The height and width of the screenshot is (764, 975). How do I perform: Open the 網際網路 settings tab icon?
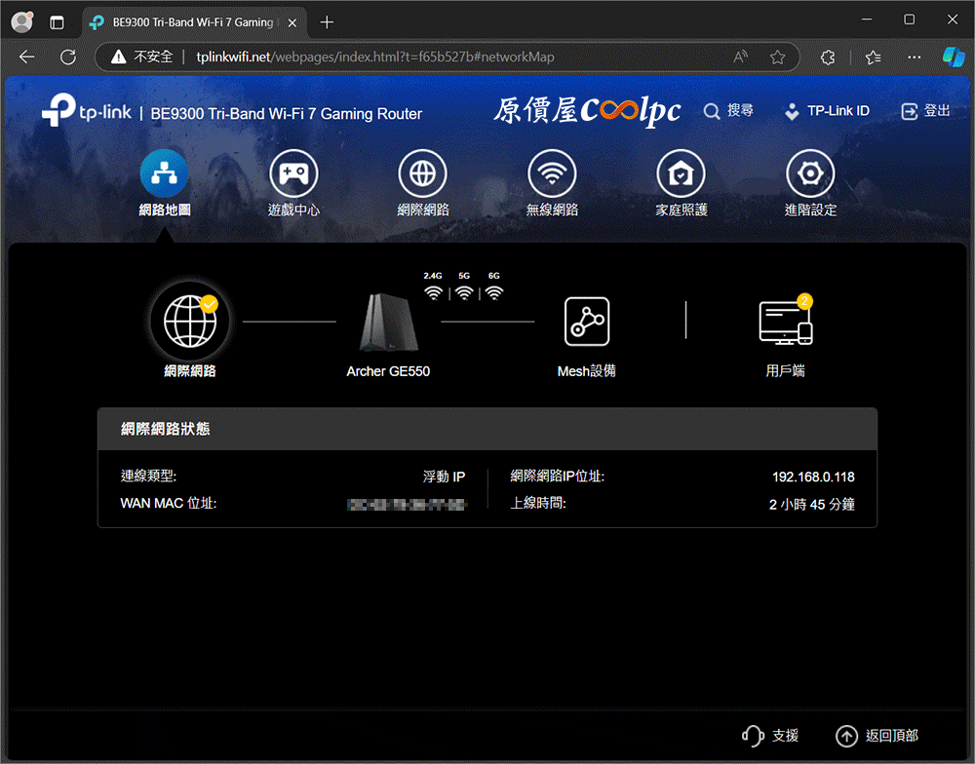coord(423,173)
